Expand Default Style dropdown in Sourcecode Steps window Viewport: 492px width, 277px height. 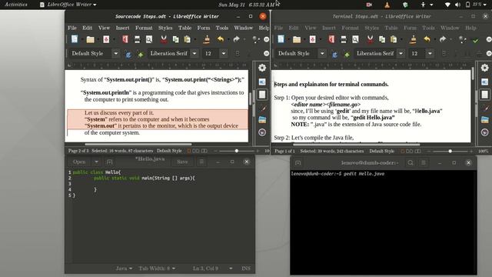click(116, 53)
